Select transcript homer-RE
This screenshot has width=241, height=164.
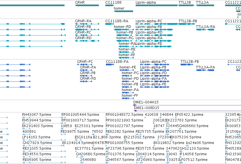[x=126, y=52]
